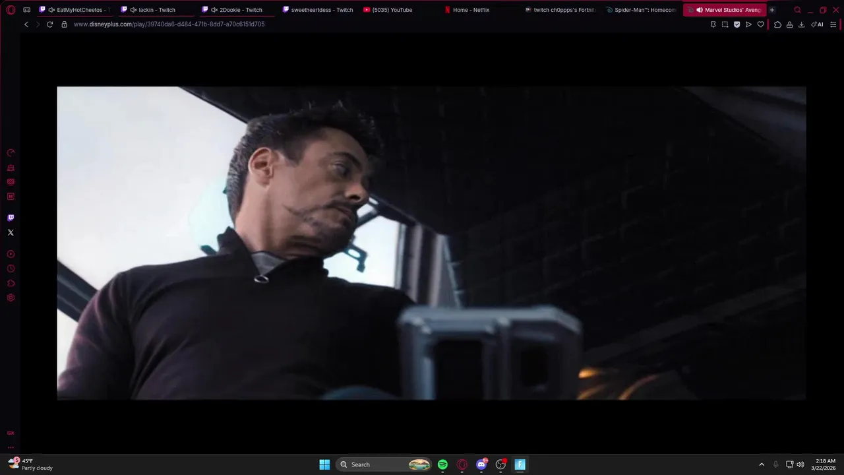844x475 pixels.
Task: Click the disneyplus.com address bar URL
Action: tap(169, 24)
